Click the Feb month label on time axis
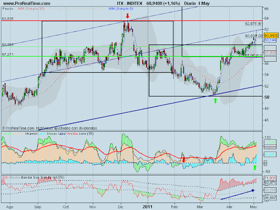Viewport: 280px width, 210px height. pos(174,207)
